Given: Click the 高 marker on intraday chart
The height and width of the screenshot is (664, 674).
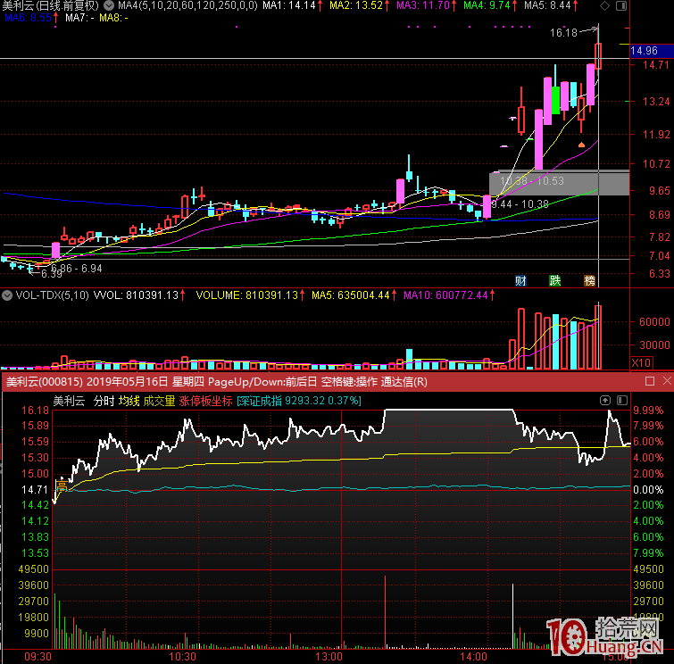Looking at the screenshot, I should (x=62, y=486).
